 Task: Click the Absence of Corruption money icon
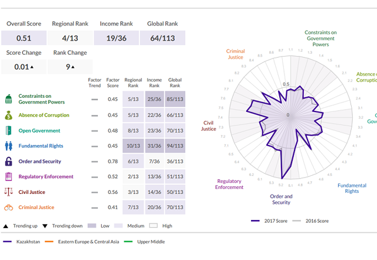click(x=9, y=115)
